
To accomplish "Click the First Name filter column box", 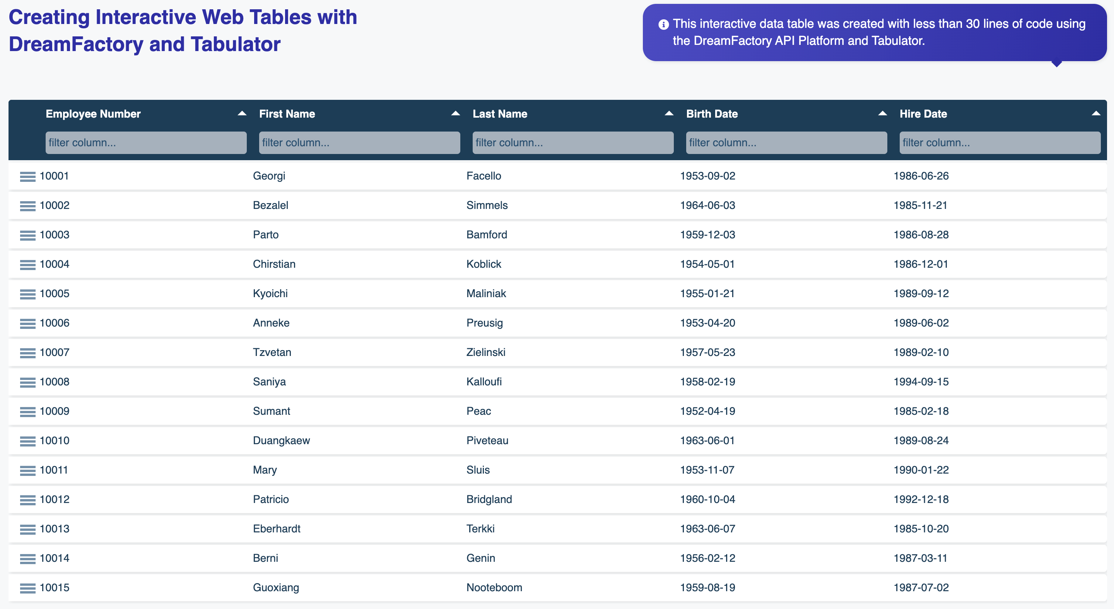I will tap(359, 143).
